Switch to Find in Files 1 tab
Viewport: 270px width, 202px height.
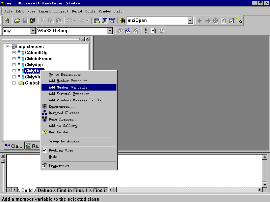pyautogui.click(x=72, y=190)
